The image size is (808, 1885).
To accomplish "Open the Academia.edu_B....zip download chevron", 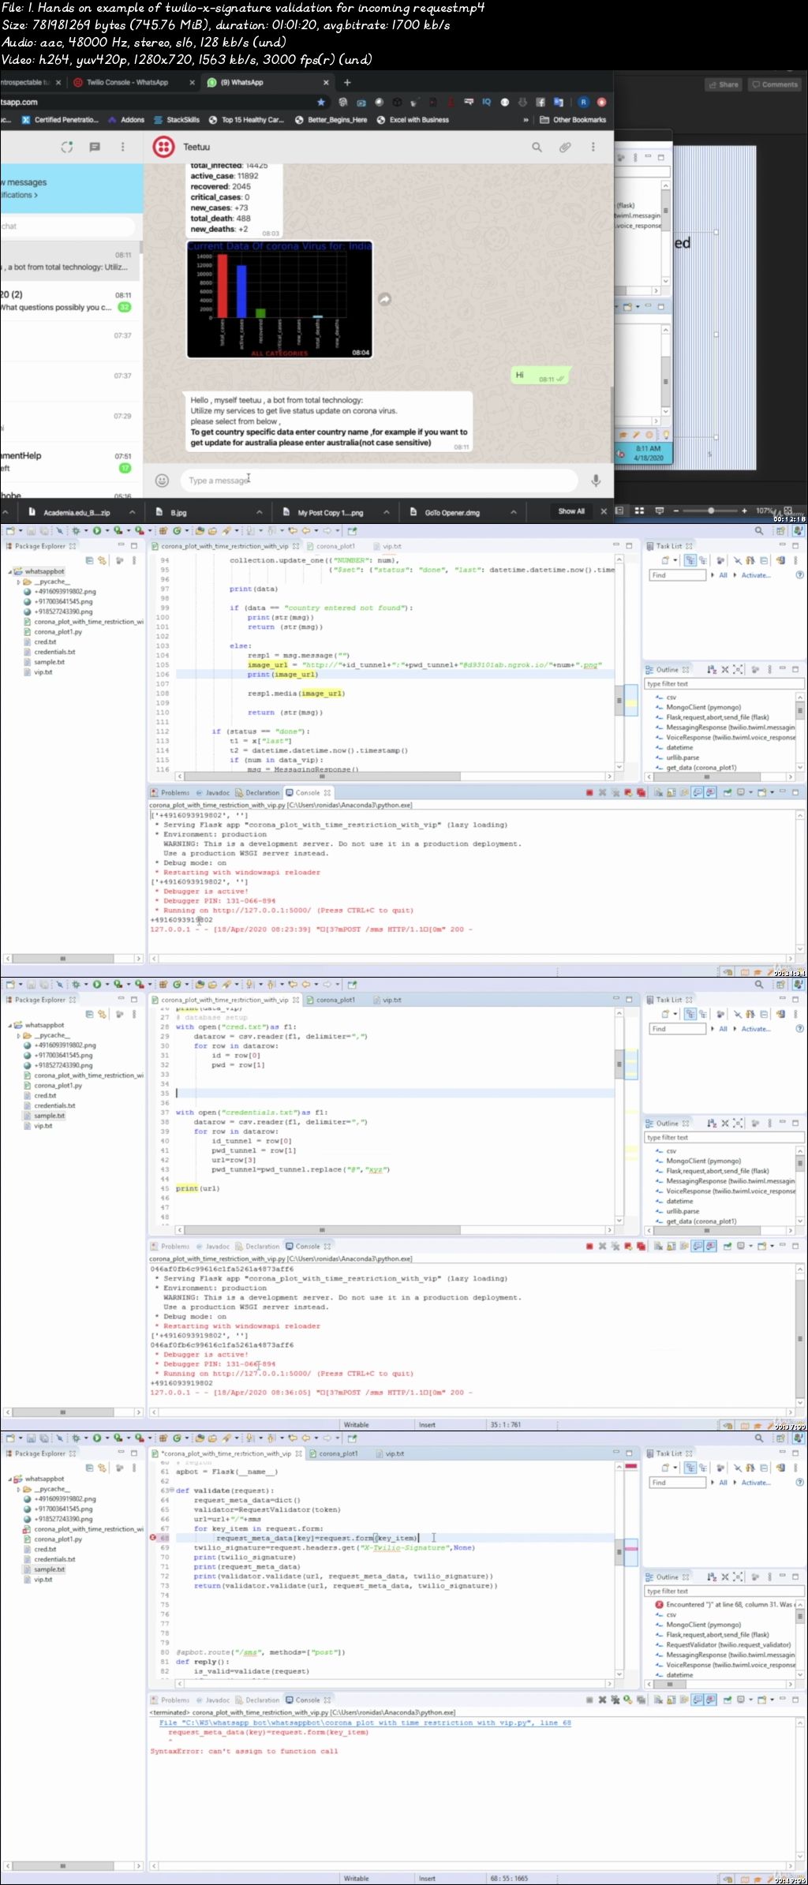I will pos(131,512).
